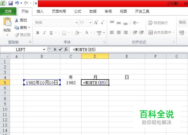
Task: Toggle Italic formatting
Action: [x=44, y=33]
